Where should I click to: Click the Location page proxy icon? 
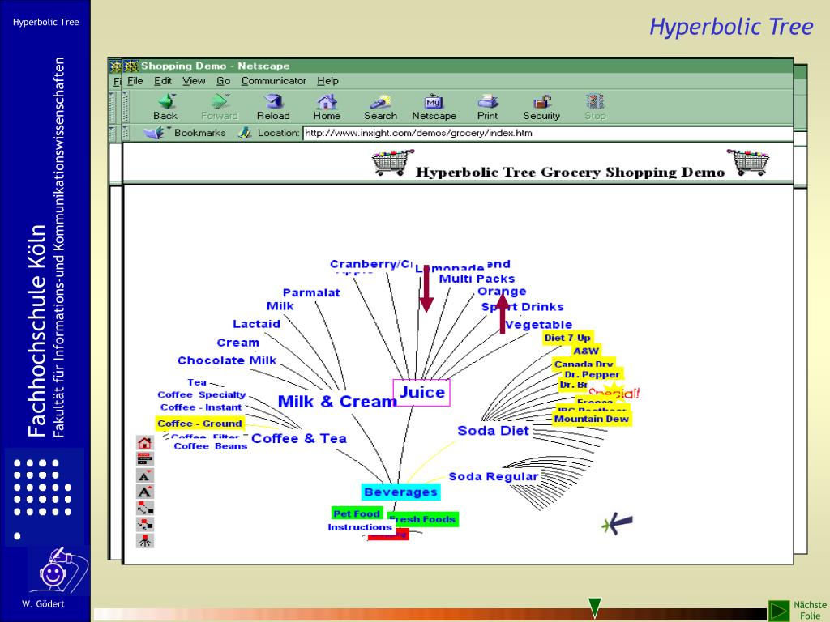(245, 133)
